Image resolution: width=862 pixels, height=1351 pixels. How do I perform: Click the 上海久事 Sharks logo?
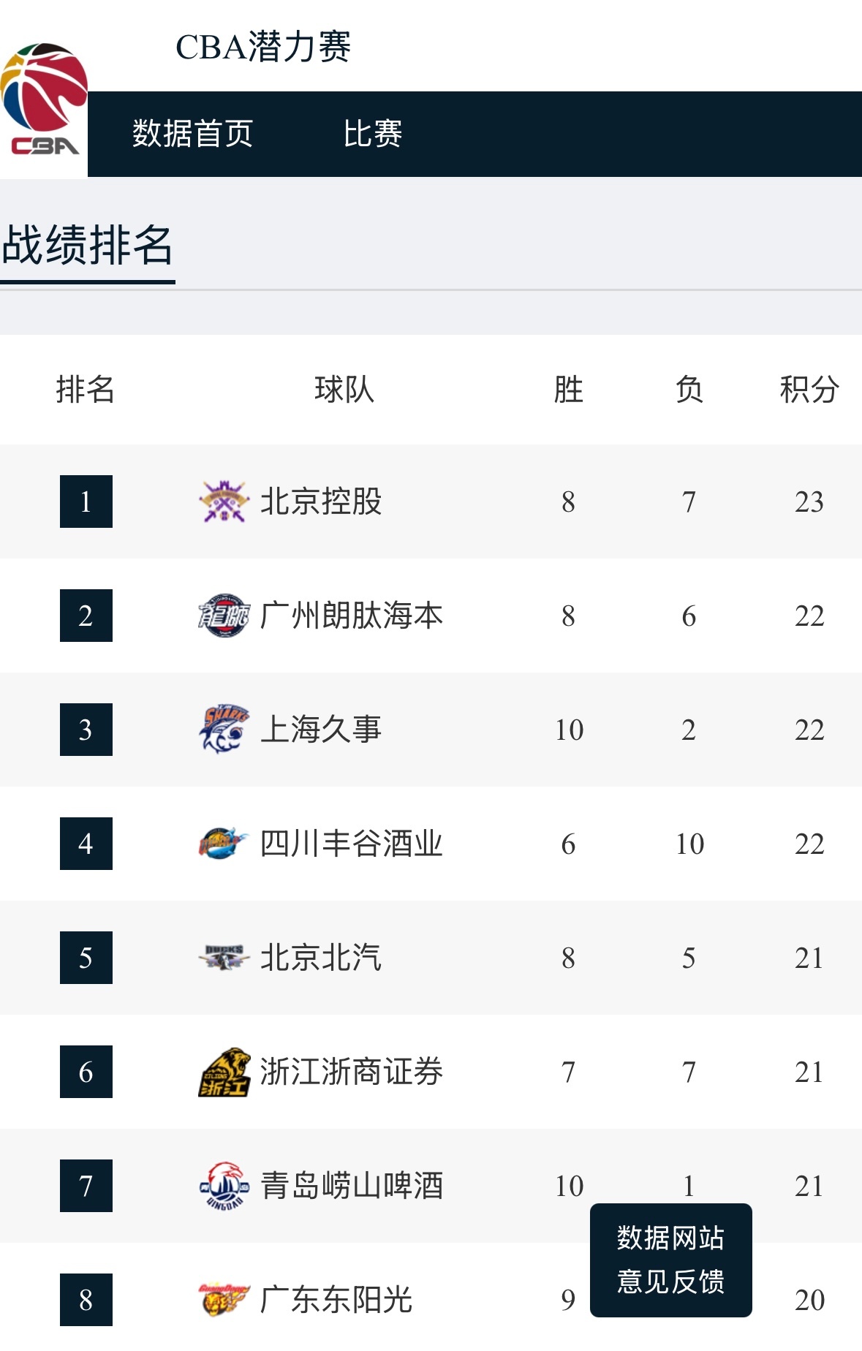point(224,730)
